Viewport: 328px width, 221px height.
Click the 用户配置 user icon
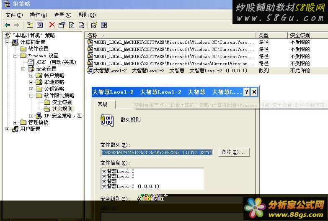15,129
